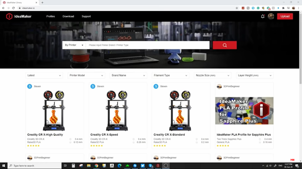The image size is (302, 169).
Task: Open the notifications bell
Action: [263, 16]
